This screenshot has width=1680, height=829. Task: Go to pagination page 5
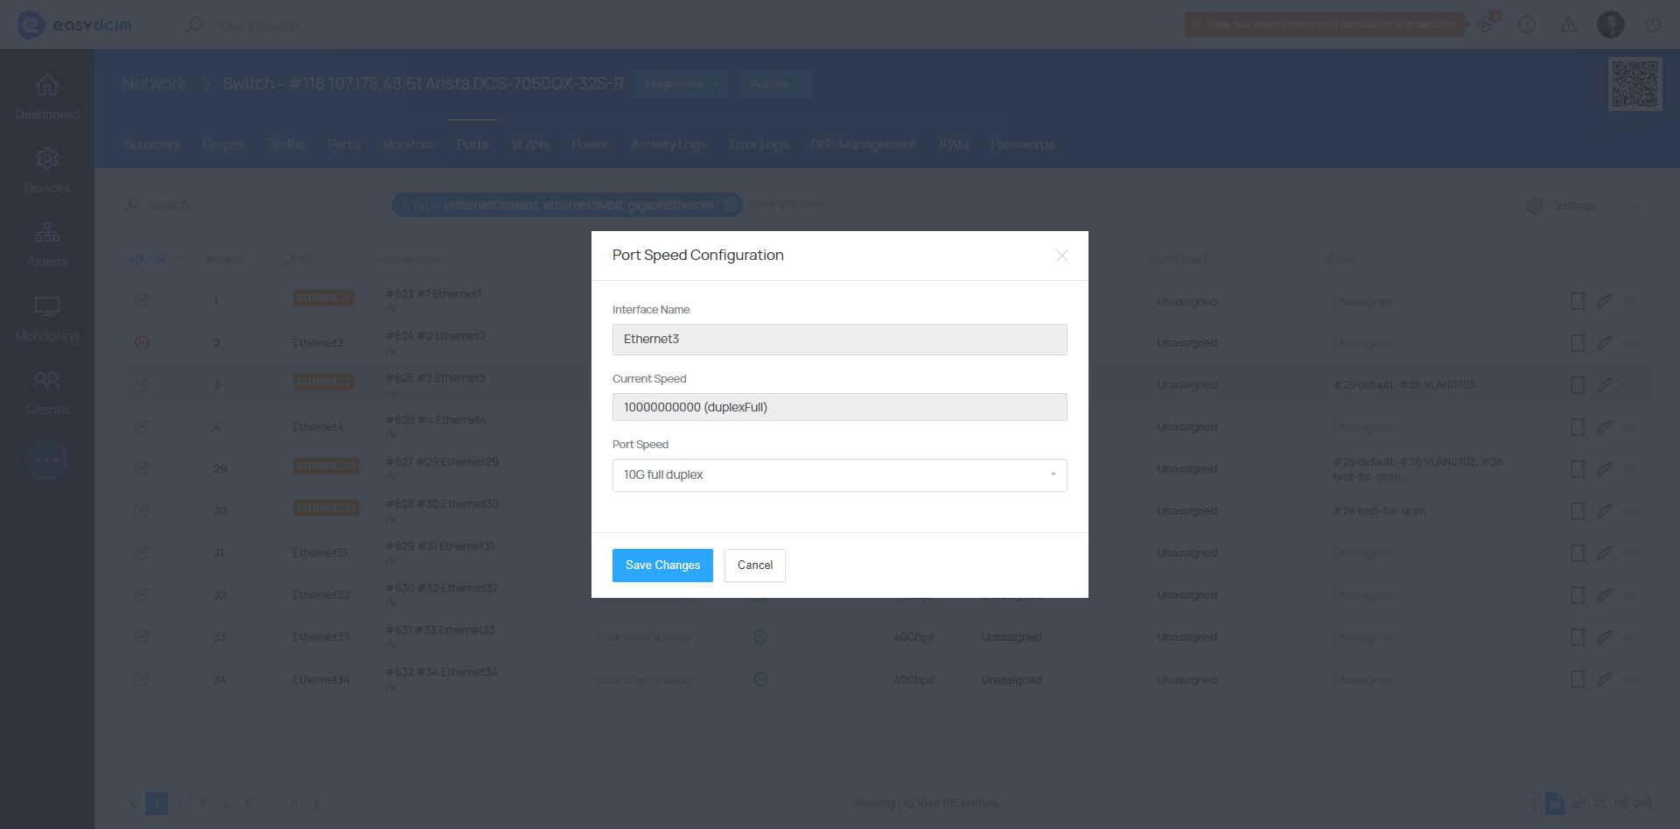[248, 804]
